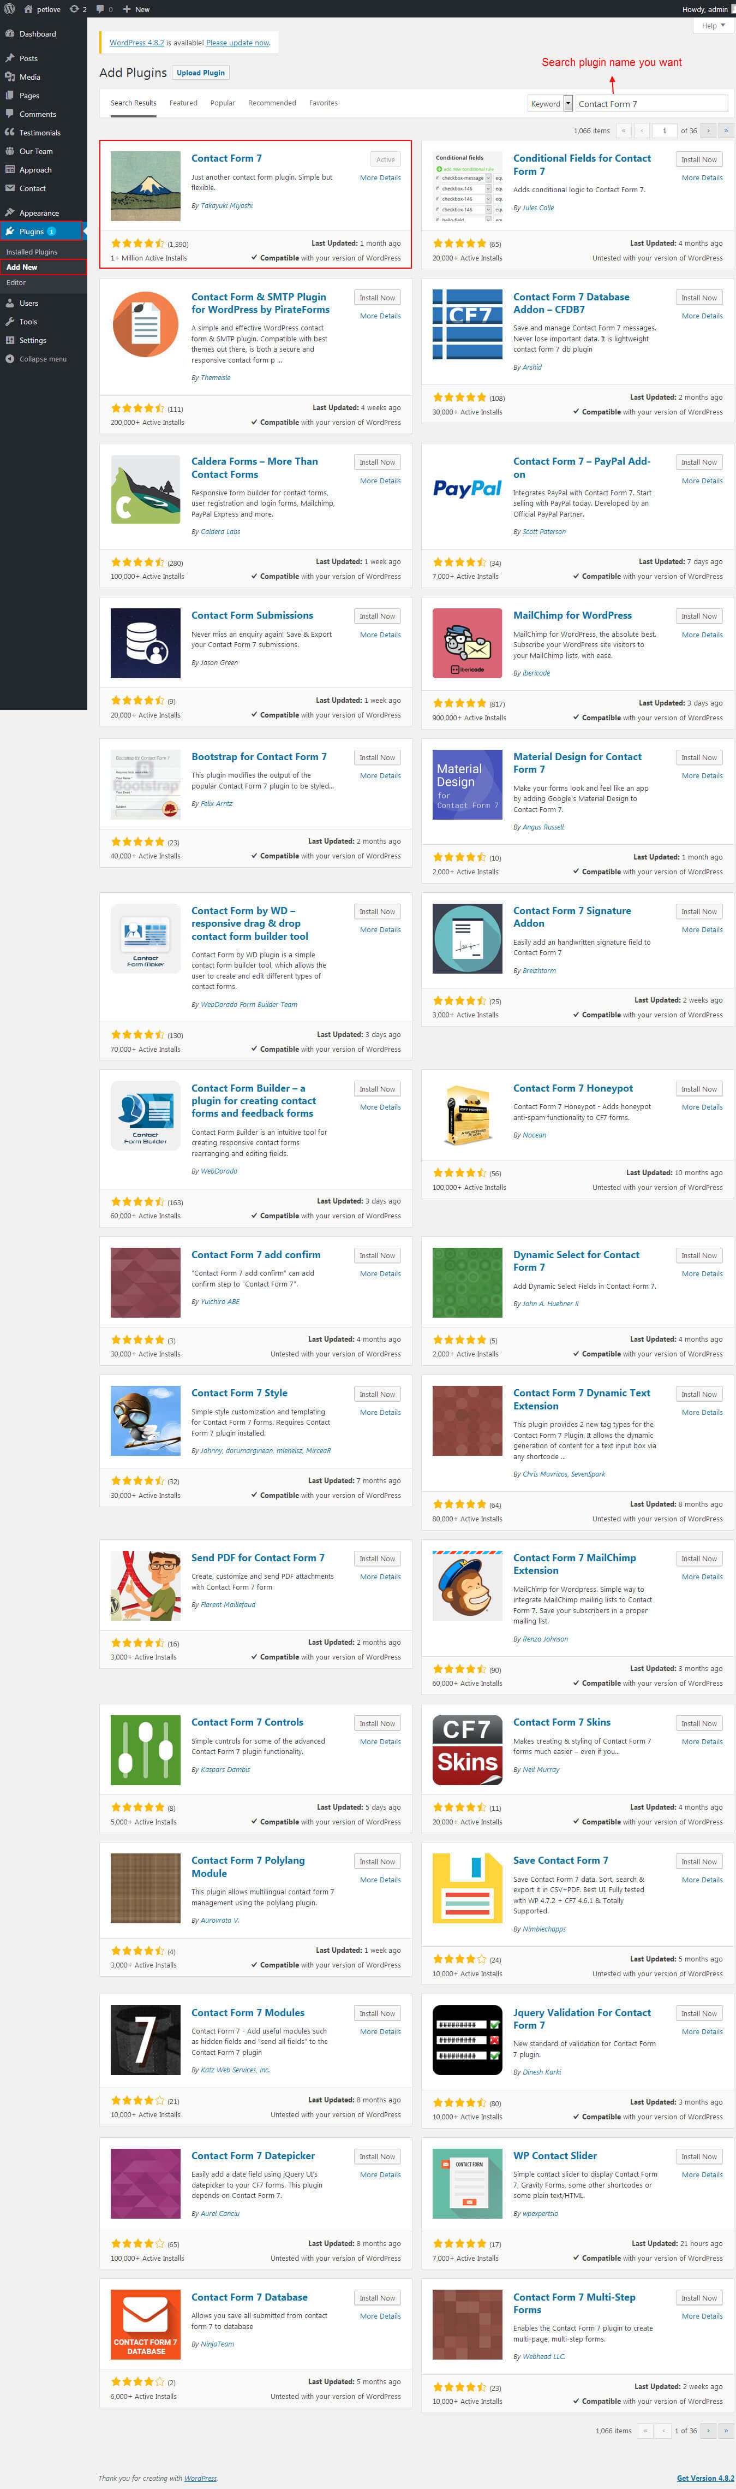This screenshot has height=2489, width=736.
Task: Open Dashboard from the sidebar icon
Action: pos(10,34)
